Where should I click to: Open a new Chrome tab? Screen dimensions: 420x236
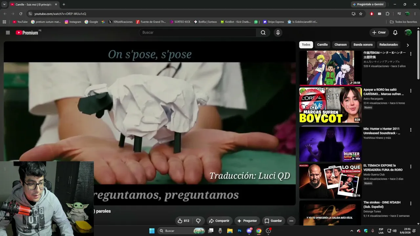click(64, 5)
